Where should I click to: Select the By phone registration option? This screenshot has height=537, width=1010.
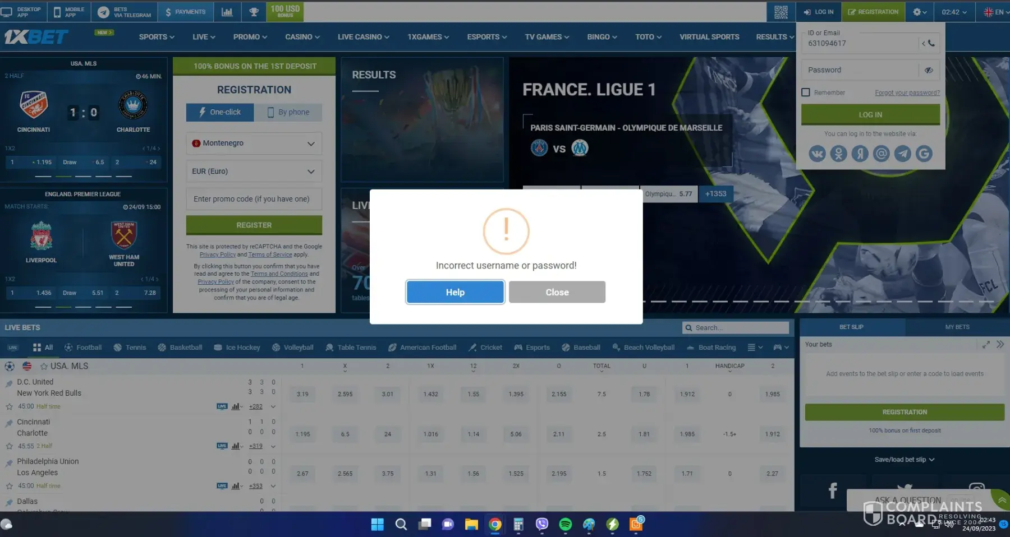tap(288, 112)
